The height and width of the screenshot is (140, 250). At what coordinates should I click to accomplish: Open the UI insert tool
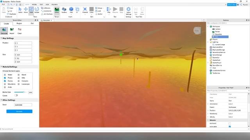pyautogui.click(x=77, y=10)
